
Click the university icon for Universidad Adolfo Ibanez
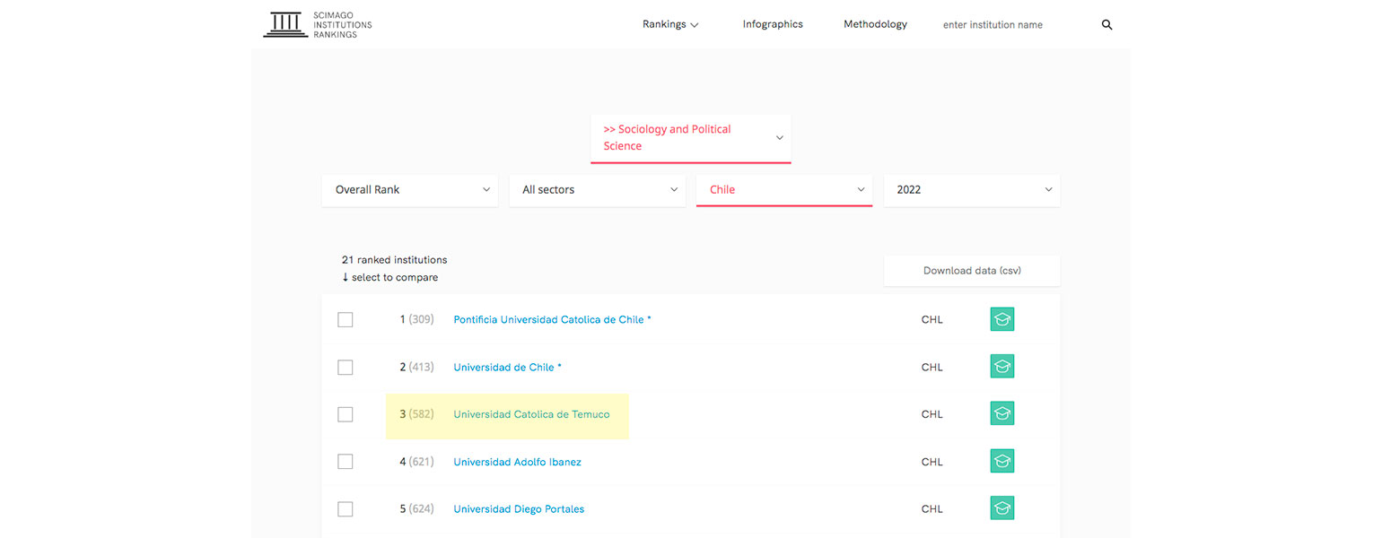coord(1002,462)
